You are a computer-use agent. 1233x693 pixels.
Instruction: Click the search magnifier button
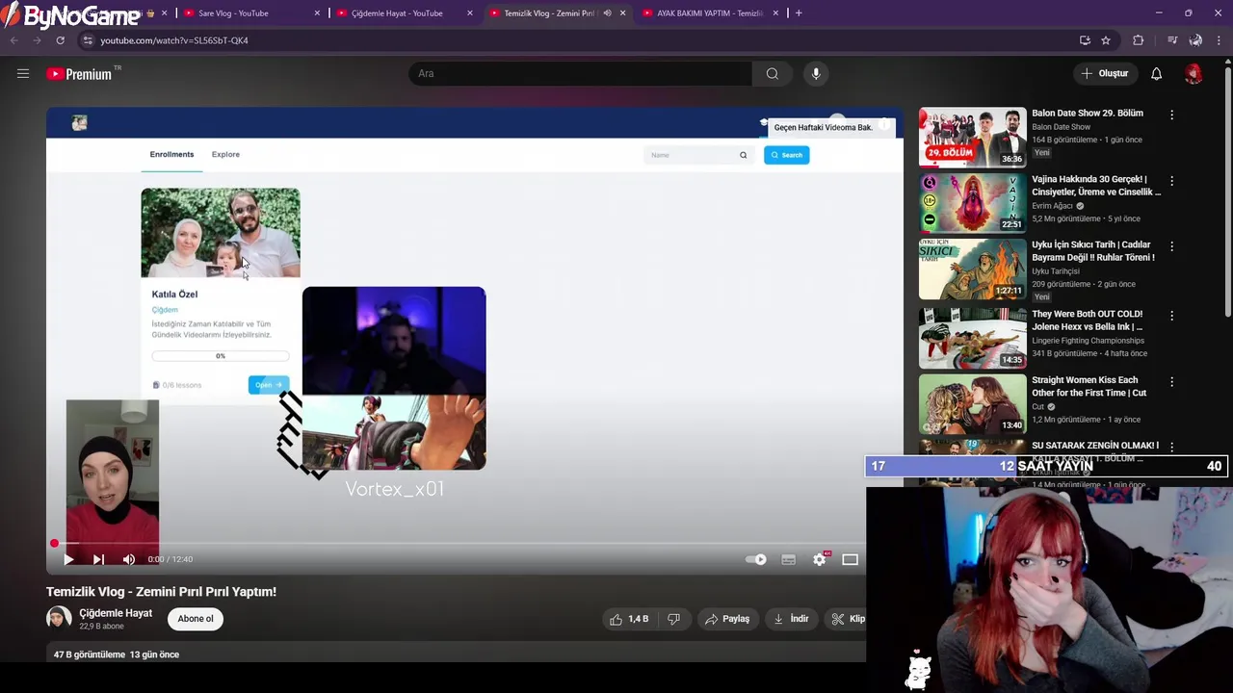pos(773,73)
